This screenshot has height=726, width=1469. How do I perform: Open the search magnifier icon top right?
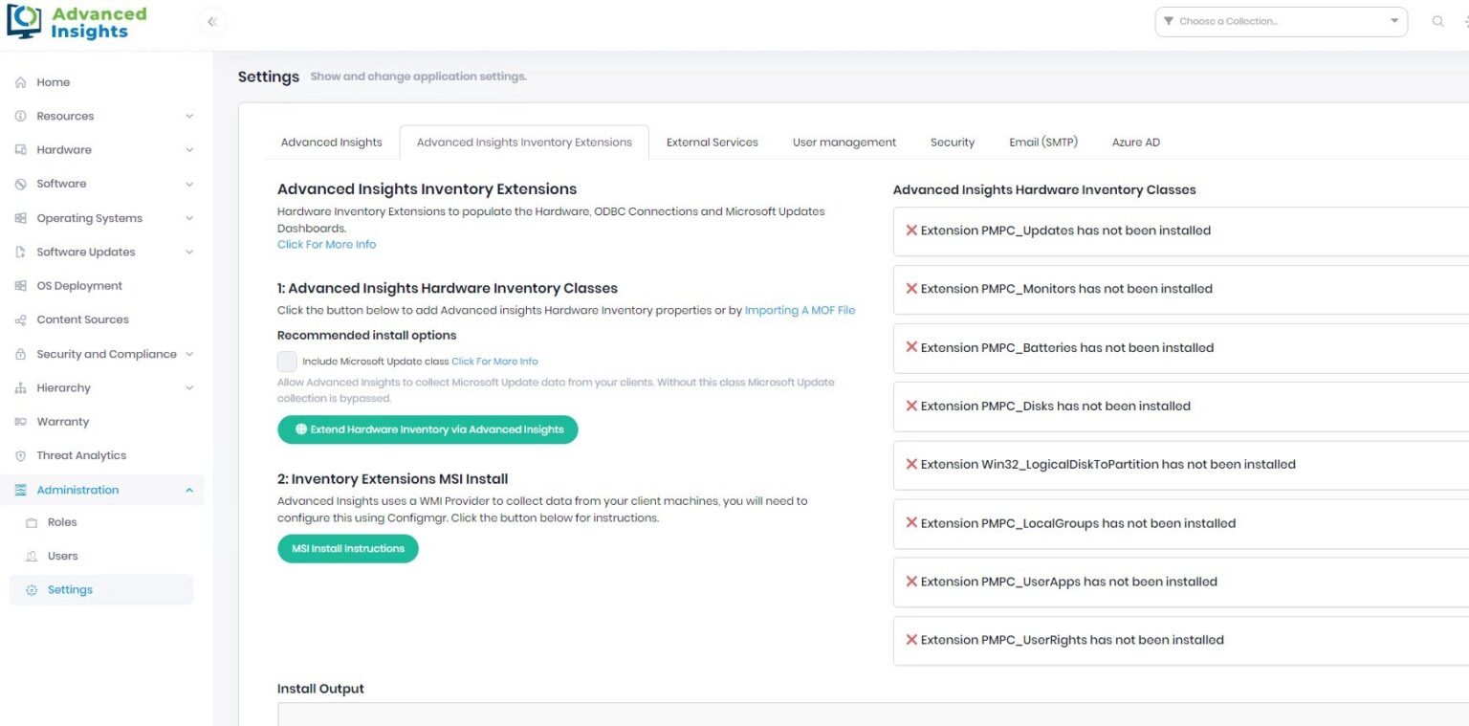[1438, 20]
